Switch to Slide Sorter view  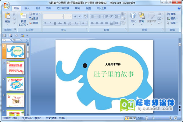tap(131, 118)
